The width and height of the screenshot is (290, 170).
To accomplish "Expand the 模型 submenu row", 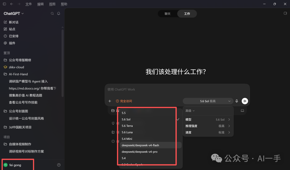I will click(208, 119).
